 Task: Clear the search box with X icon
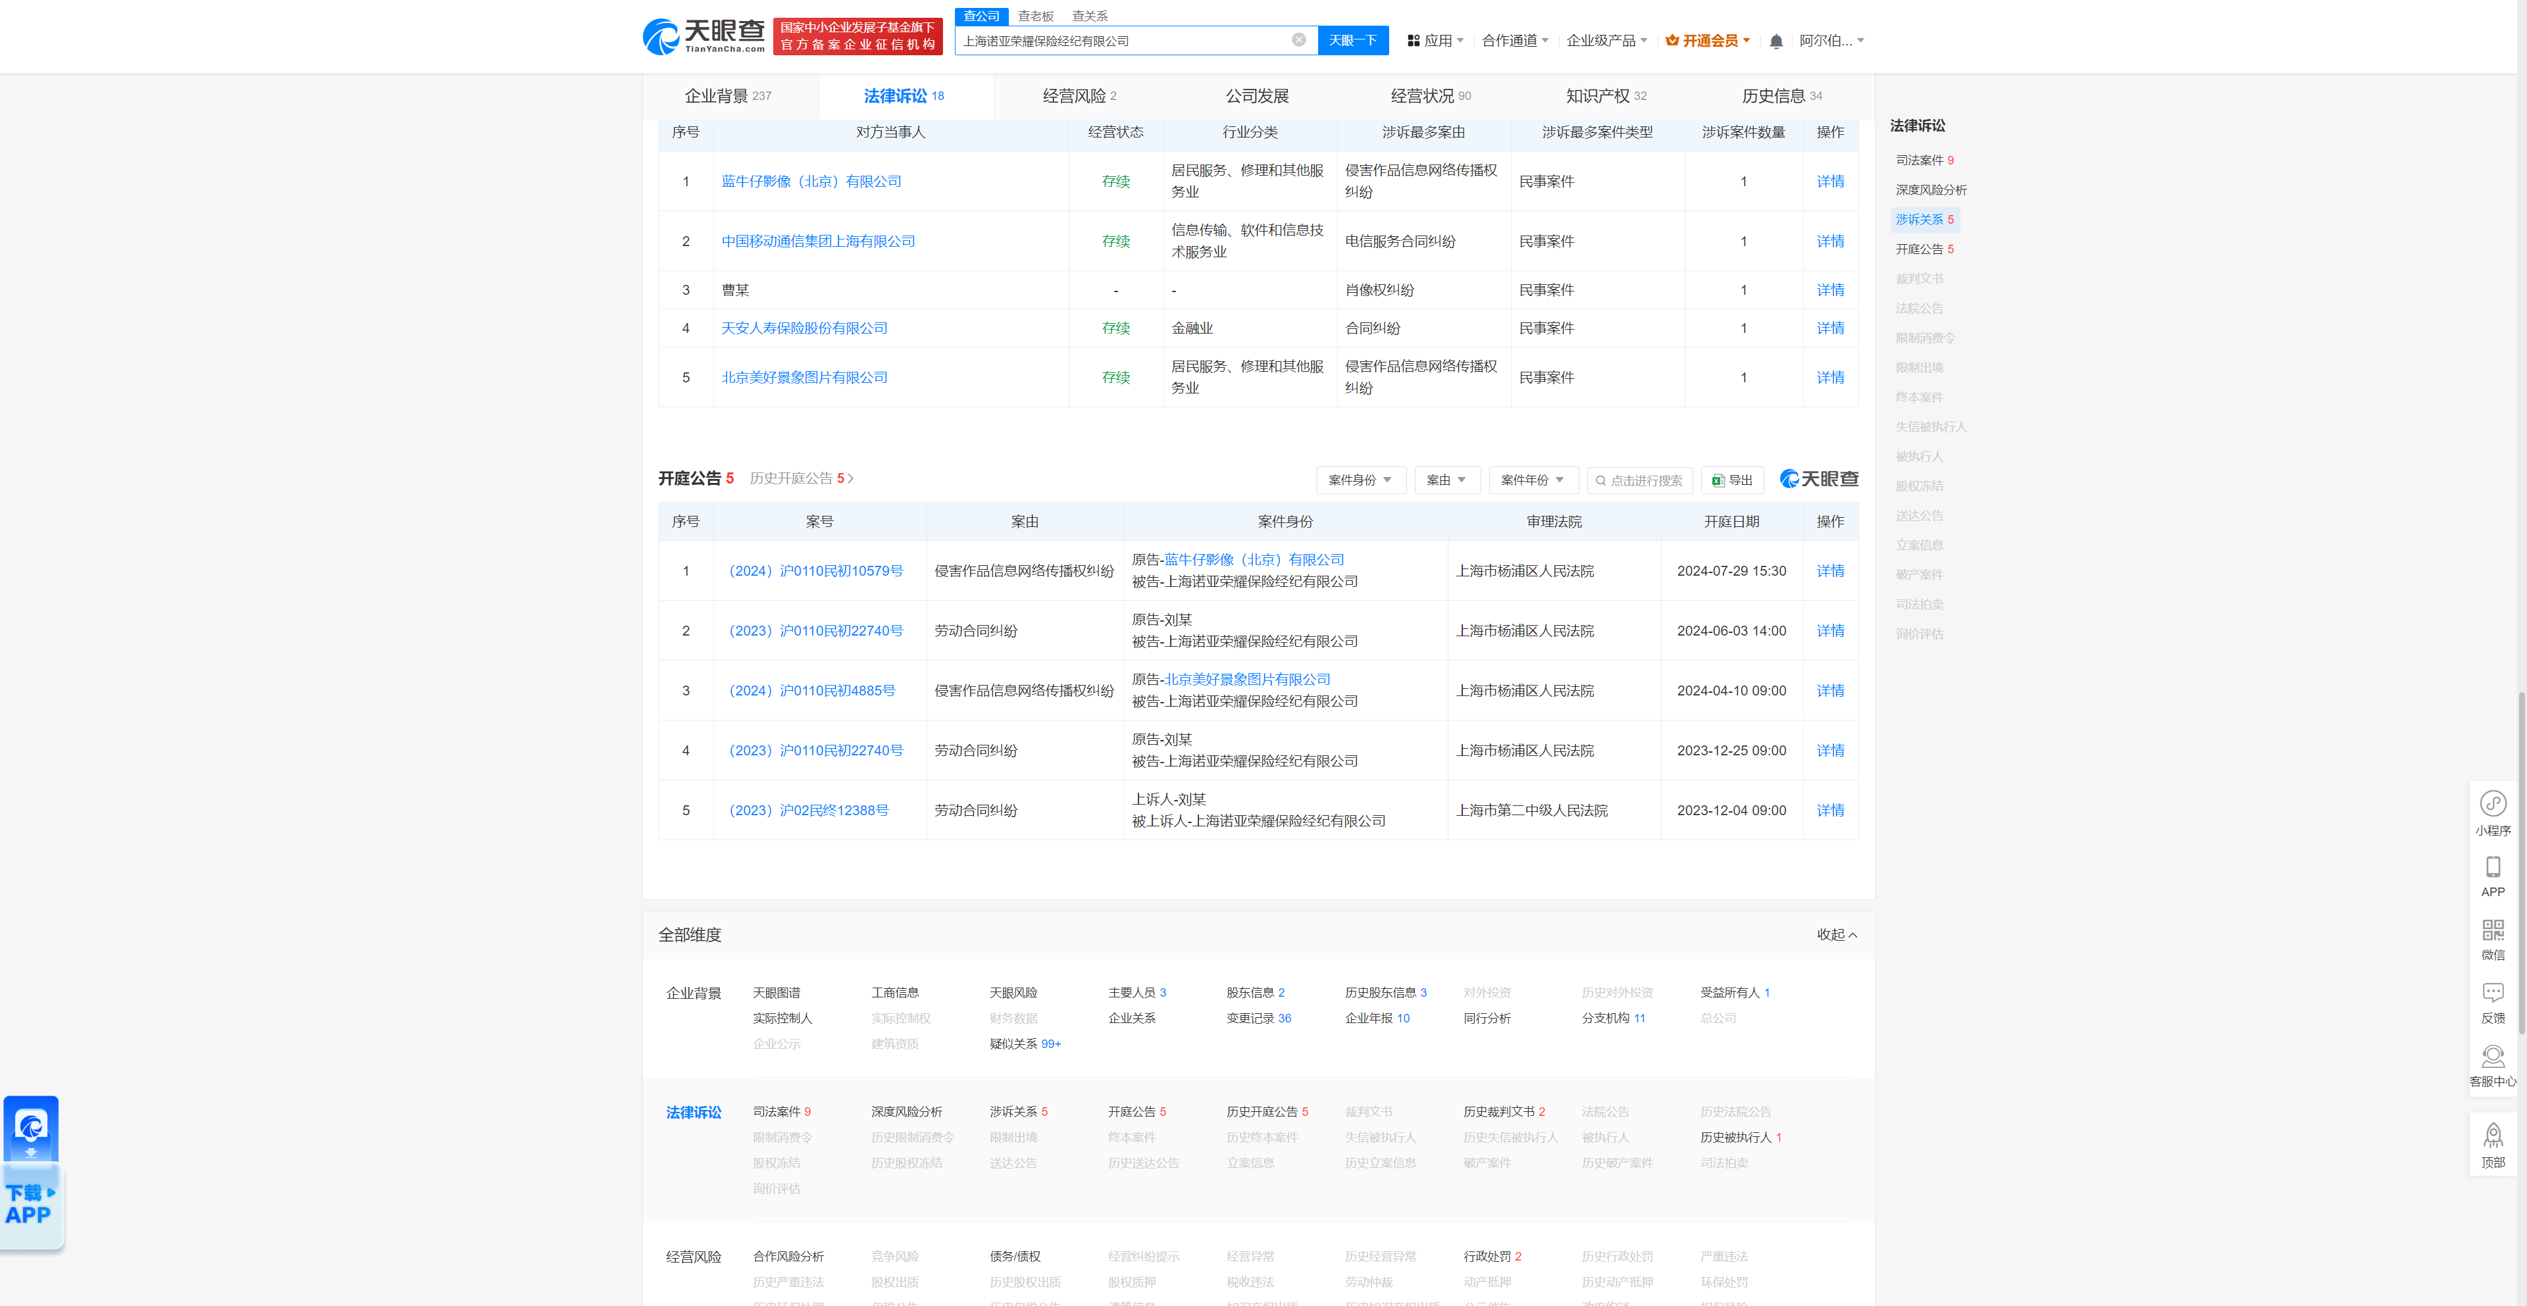pyautogui.click(x=1299, y=40)
